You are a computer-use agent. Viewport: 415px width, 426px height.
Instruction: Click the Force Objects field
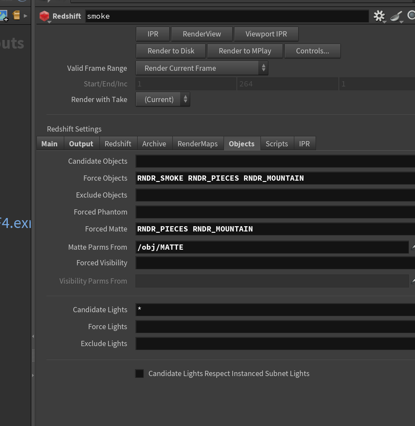point(275,178)
